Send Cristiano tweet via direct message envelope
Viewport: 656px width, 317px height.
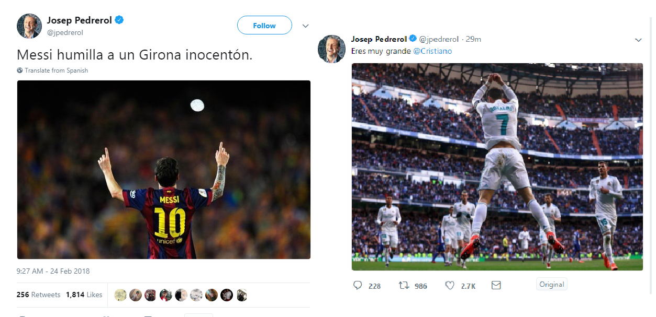[x=496, y=285]
